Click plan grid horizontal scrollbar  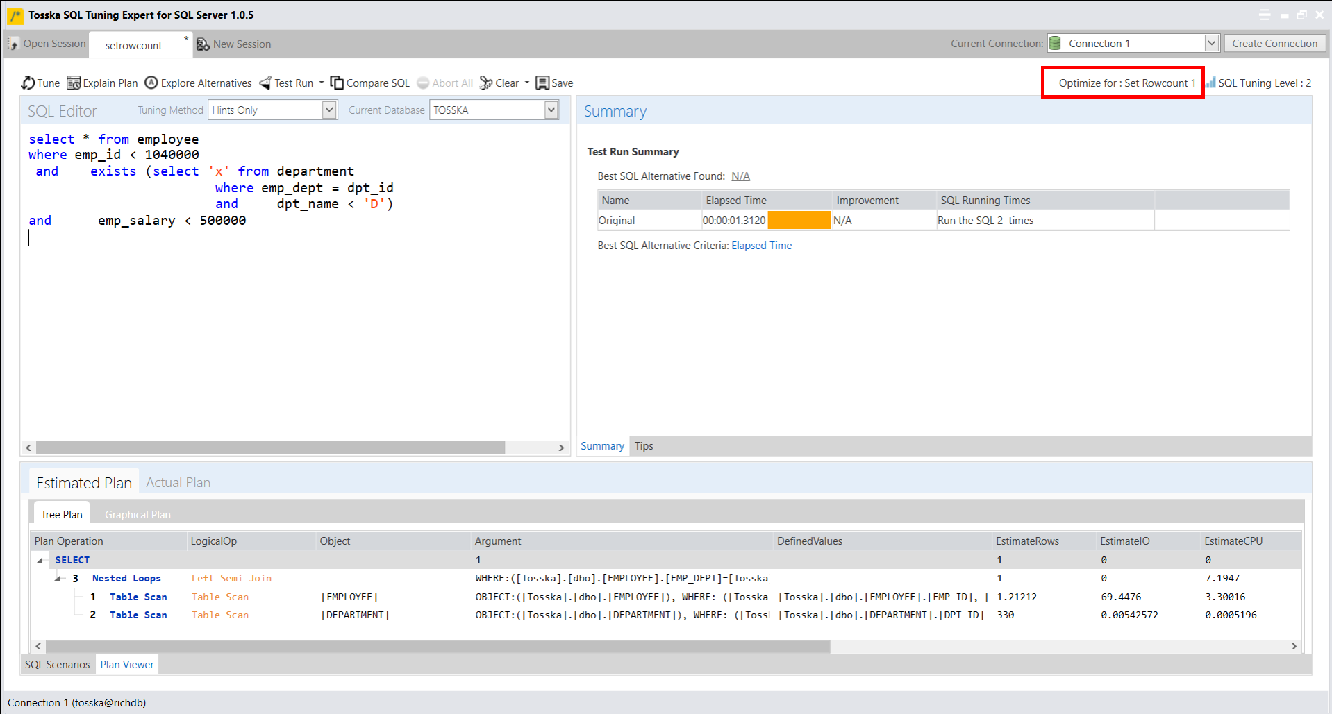point(438,646)
